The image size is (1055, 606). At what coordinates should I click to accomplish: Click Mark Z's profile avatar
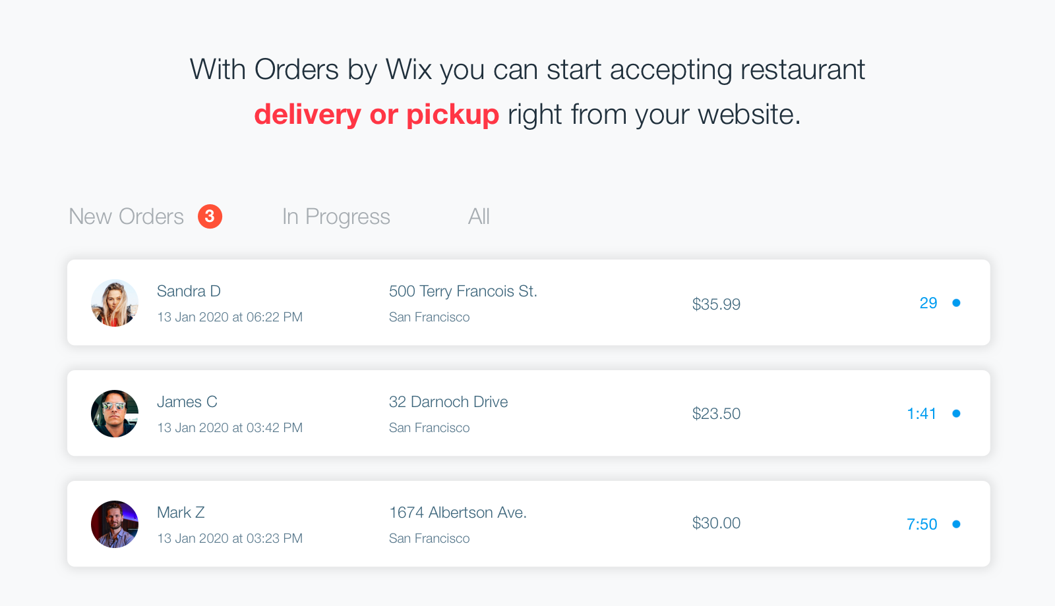click(115, 524)
